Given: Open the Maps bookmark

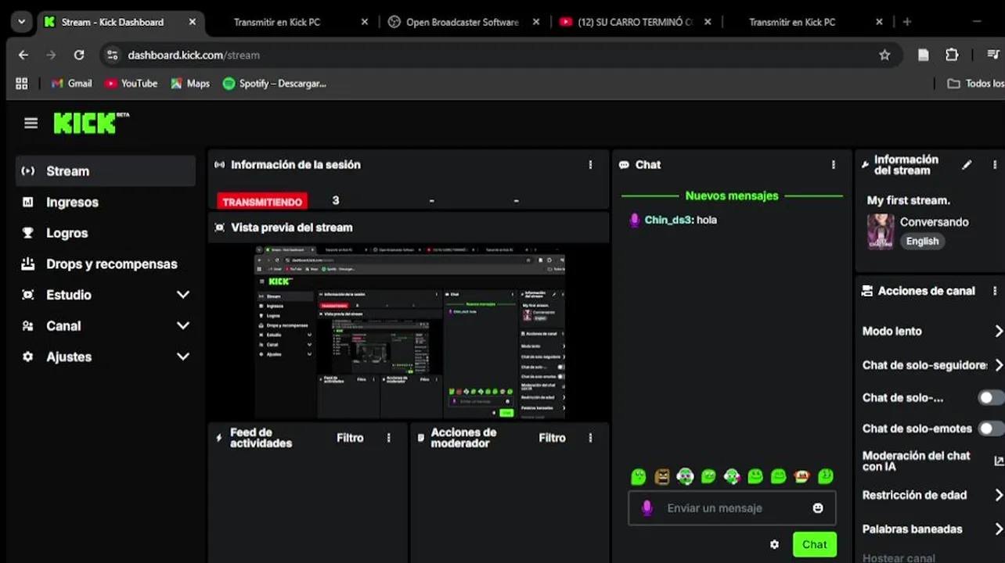Looking at the screenshot, I should pyautogui.click(x=190, y=84).
